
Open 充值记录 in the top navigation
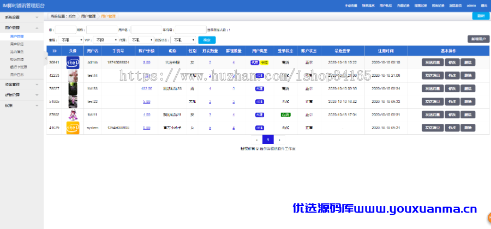click(x=403, y=5)
